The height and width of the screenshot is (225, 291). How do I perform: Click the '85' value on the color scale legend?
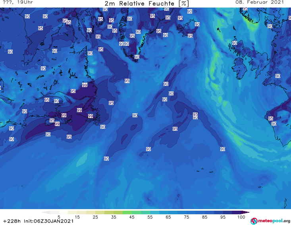(x=205, y=217)
